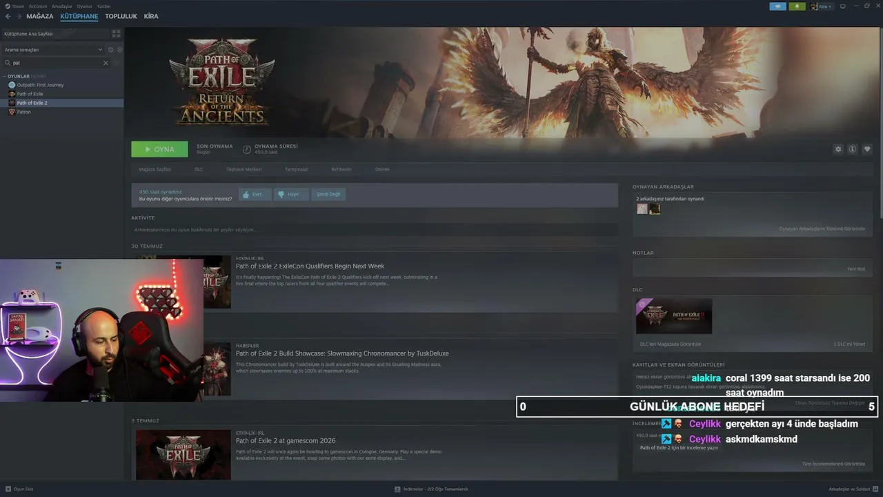Image resolution: width=883 pixels, height=497 pixels.
Task: Click the recent activity clock filter icon
Action: pyautogui.click(x=110, y=50)
